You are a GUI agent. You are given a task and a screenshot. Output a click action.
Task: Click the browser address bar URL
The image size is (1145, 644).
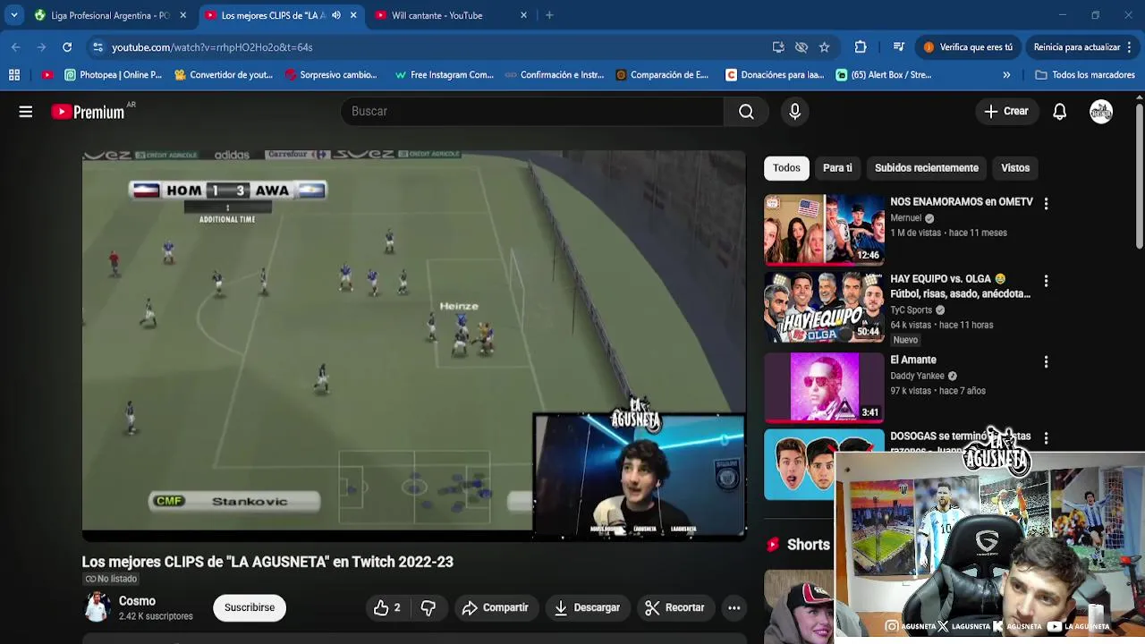(212, 47)
